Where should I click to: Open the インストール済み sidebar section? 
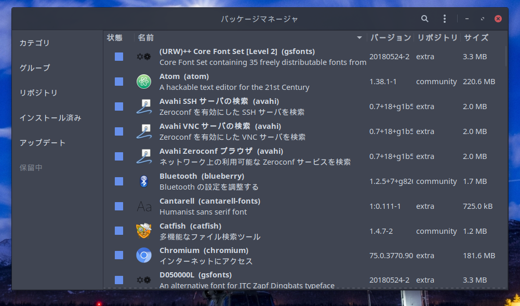click(x=50, y=118)
